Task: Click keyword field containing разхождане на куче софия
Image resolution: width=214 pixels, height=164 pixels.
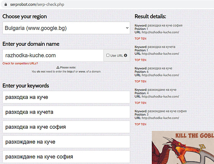Action: pyautogui.click(x=66, y=157)
